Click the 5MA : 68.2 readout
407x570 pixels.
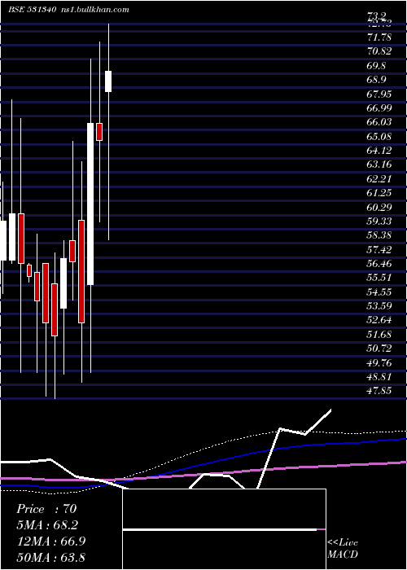(47, 525)
